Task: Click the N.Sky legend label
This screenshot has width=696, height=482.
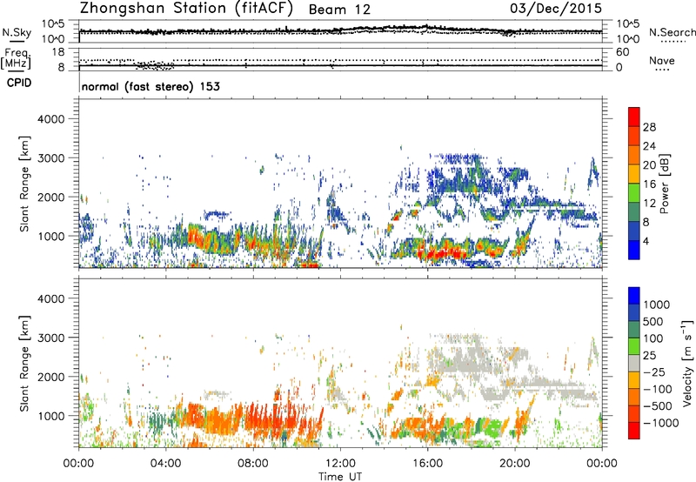Action: 17,32
